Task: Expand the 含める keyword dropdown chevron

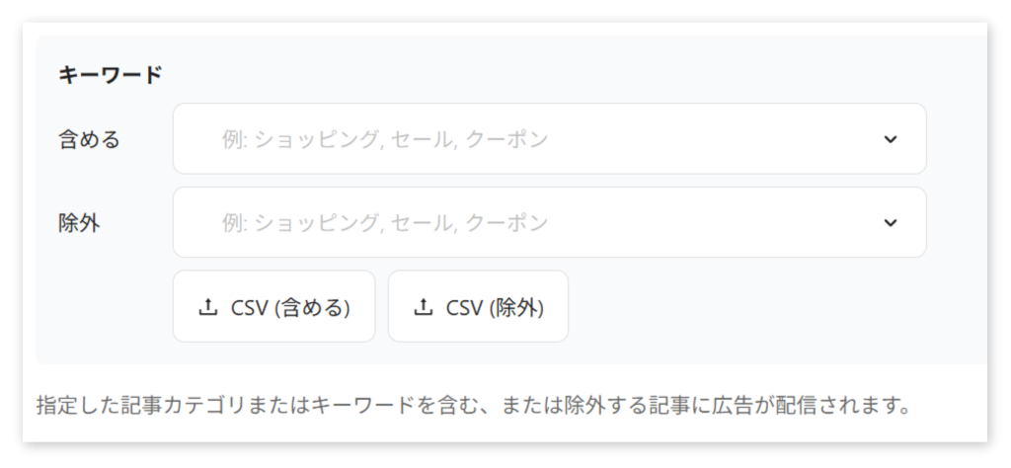Action: point(891,139)
